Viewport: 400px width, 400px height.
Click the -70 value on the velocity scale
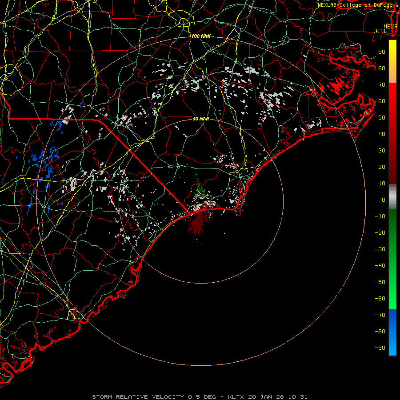tap(380, 315)
